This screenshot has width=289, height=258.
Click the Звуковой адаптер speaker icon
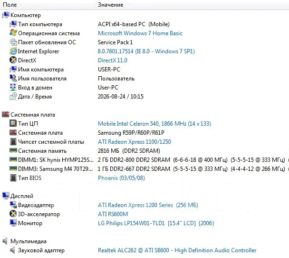(12, 250)
